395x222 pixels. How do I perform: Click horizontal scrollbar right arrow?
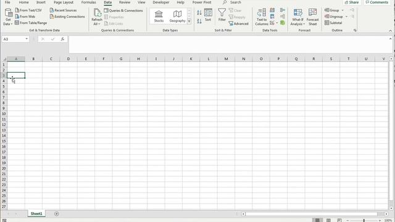(x=386, y=214)
